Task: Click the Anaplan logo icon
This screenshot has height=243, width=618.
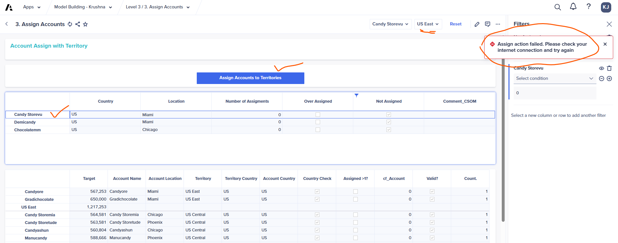Action: (9, 7)
